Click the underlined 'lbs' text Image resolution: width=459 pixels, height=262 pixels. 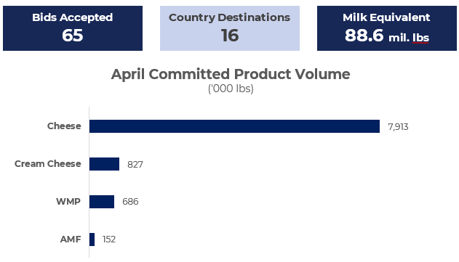[x=420, y=38]
